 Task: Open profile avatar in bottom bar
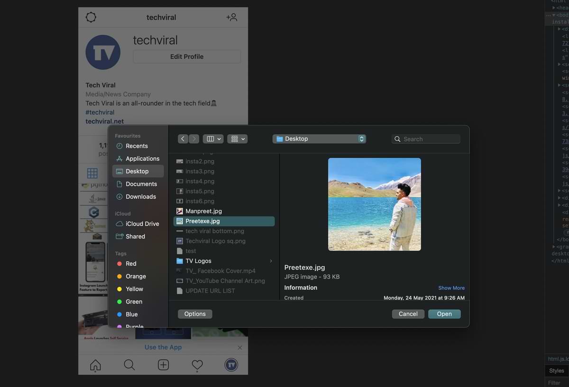231,365
